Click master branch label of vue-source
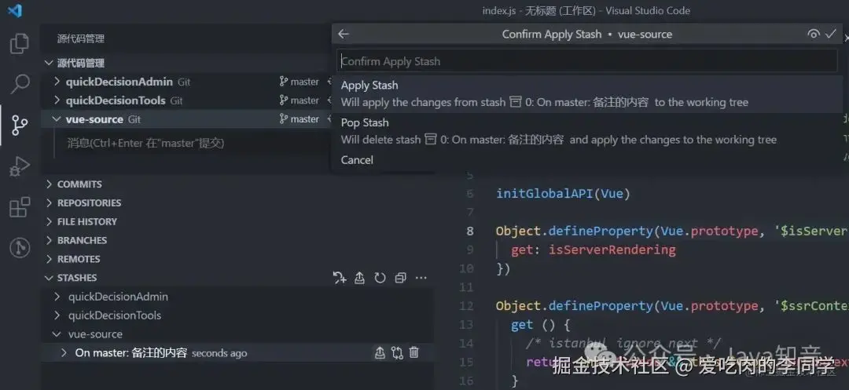 tap(304, 118)
